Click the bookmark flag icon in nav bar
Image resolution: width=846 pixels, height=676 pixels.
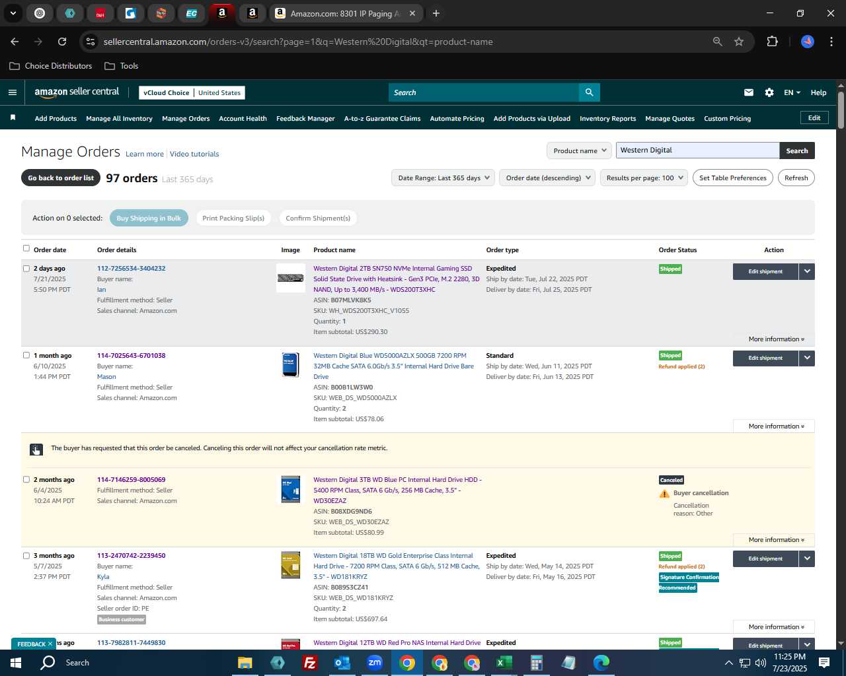[x=13, y=118]
